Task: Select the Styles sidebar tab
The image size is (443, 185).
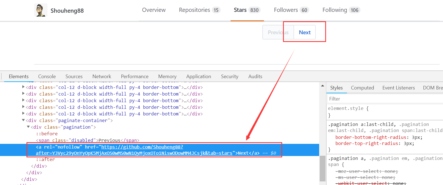Action: click(x=337, y=88)
